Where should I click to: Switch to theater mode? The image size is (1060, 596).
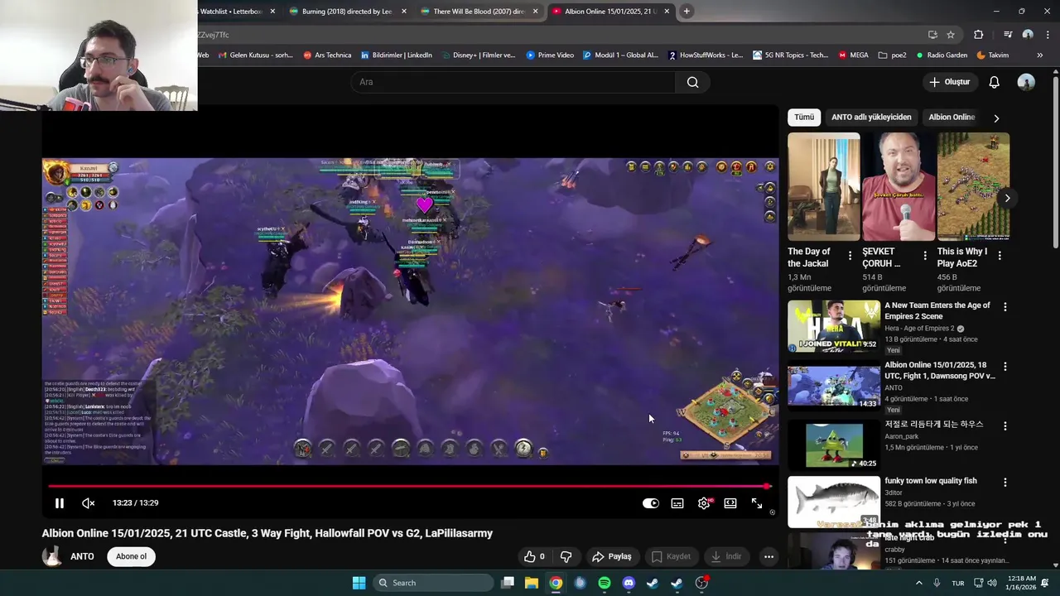pyautogui.click(x=730, y=503)
